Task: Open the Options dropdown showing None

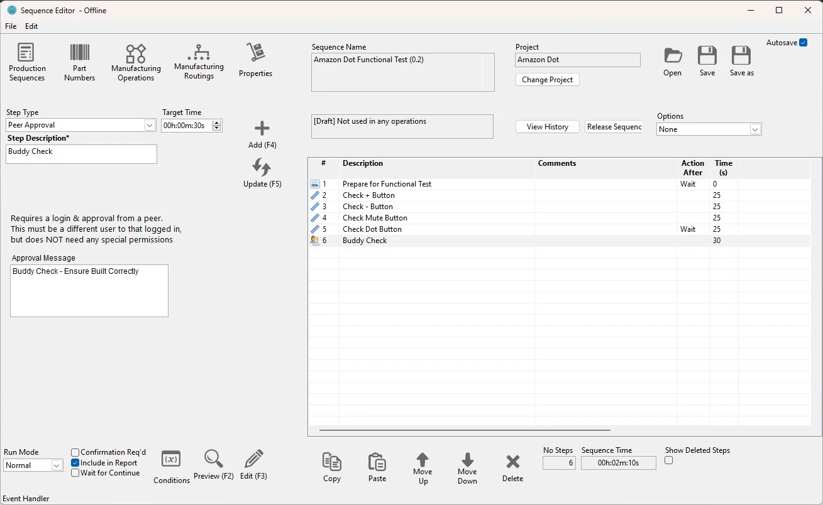Action: [x=754, y=129]
